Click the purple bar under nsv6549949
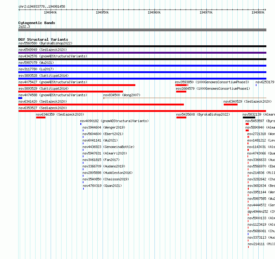The width and height of the screenshot is (275, 259). point(142,53)
